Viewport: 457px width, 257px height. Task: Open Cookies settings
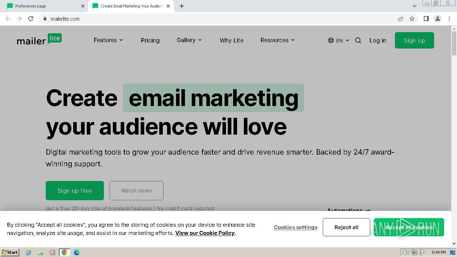pyautogui.click(x=296, y=227)
